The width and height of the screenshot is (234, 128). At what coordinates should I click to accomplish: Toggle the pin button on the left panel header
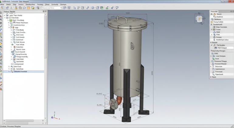point(43,11)
